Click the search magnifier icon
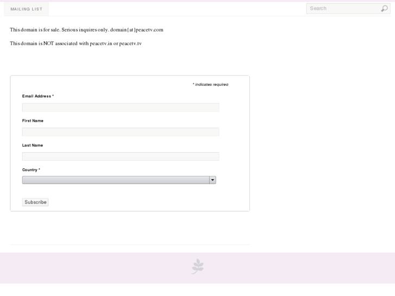The width and height of the screenshot is (395, 296). pyautogui.click(x=384, y=9)
